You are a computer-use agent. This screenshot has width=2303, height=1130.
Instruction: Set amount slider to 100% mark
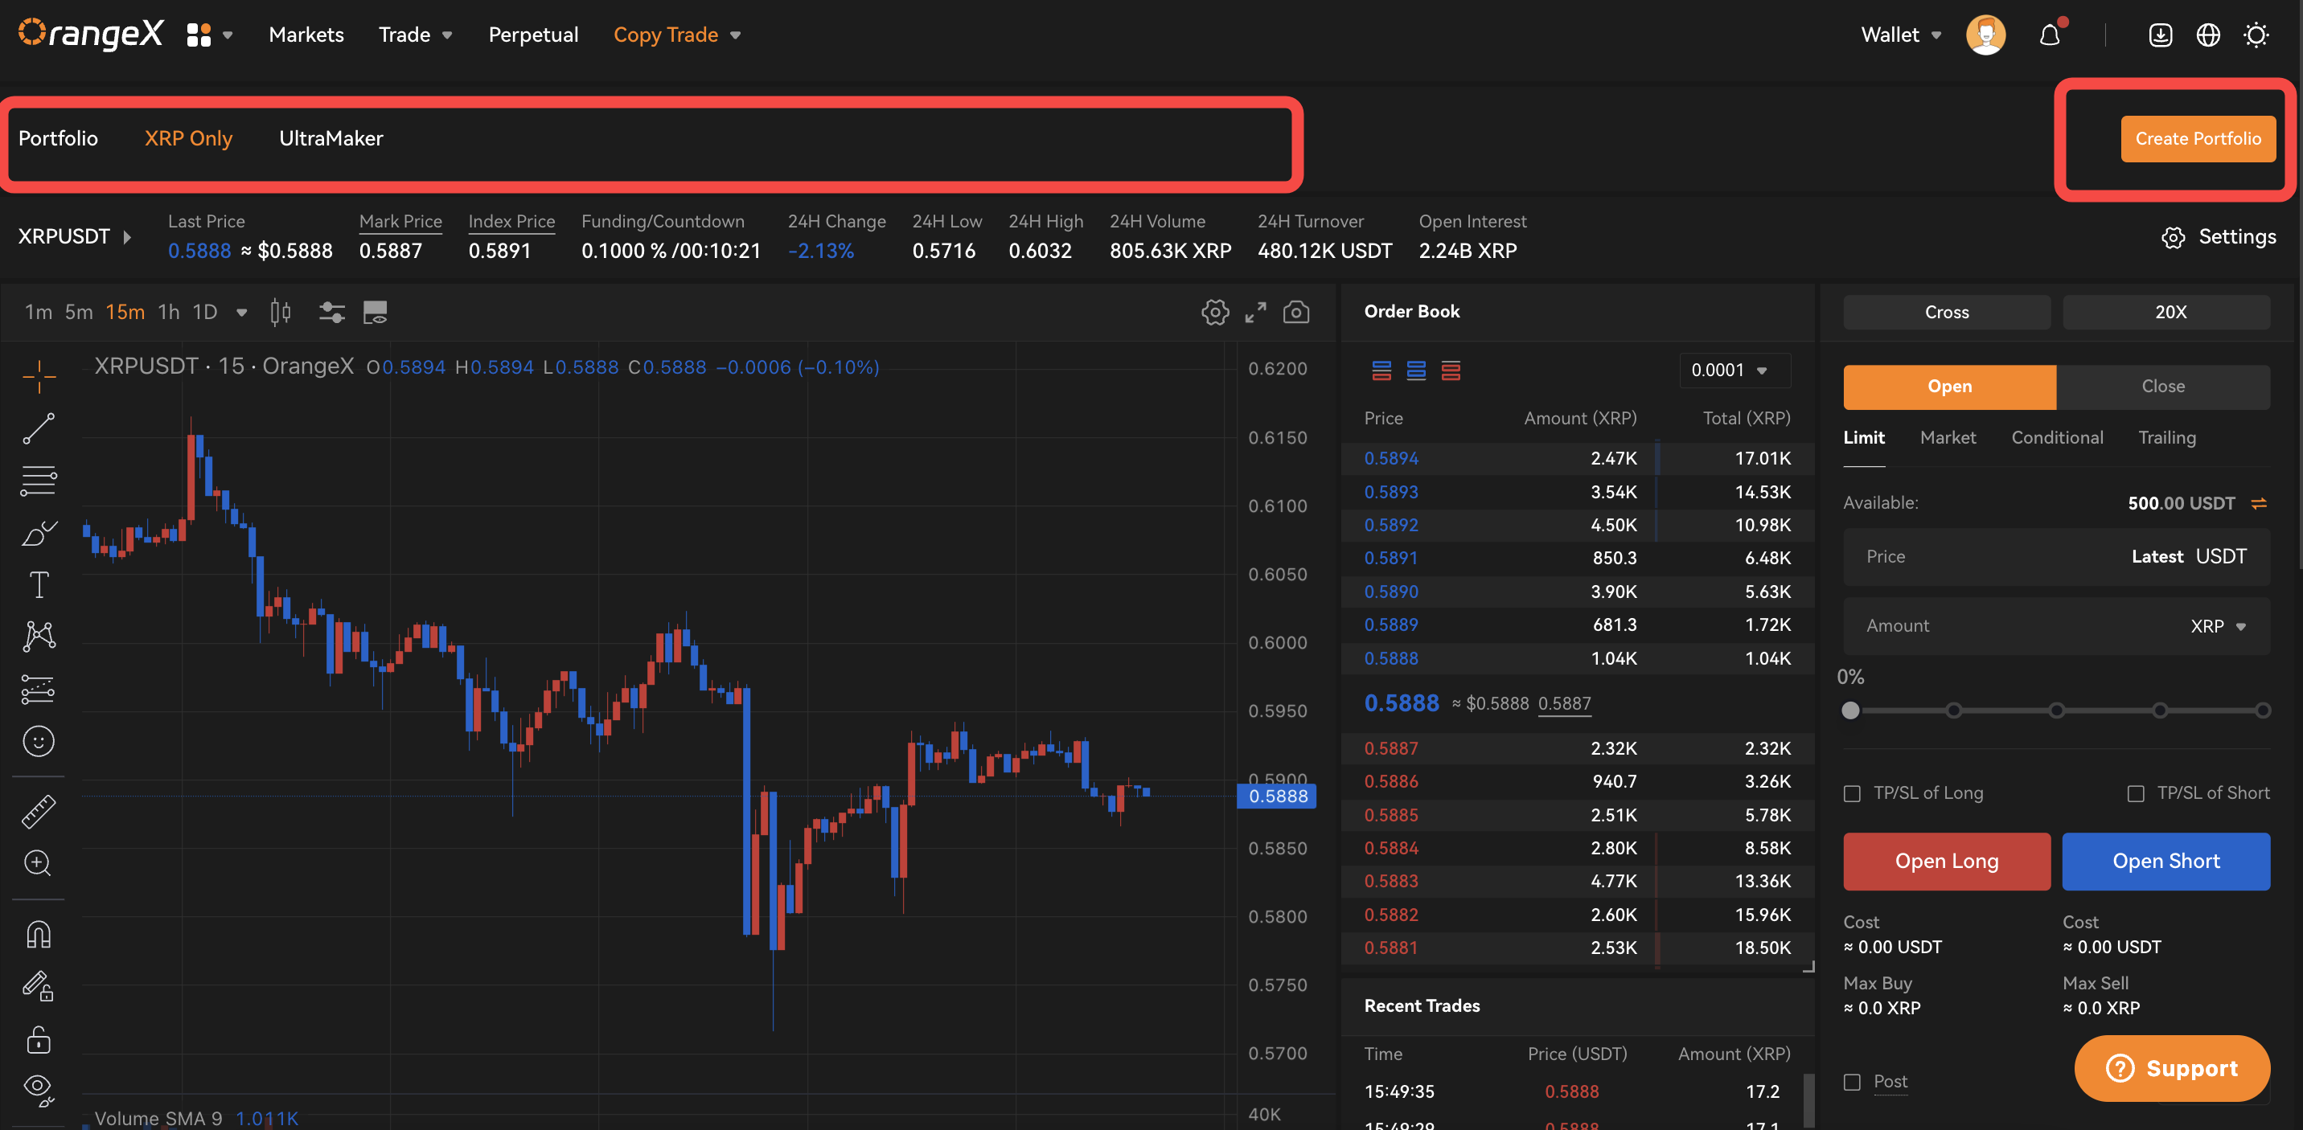coord(2263,711)
